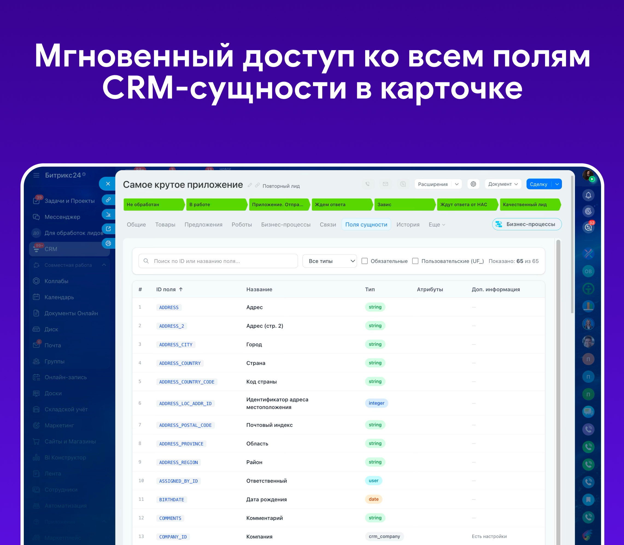Click the Бизнес-процессы button on right
The height and width of the screenshot is (545, 624).
[x=526, y=224]
